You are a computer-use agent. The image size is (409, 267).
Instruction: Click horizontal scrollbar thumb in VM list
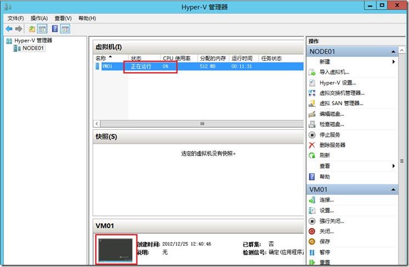[x=202, y=123]
